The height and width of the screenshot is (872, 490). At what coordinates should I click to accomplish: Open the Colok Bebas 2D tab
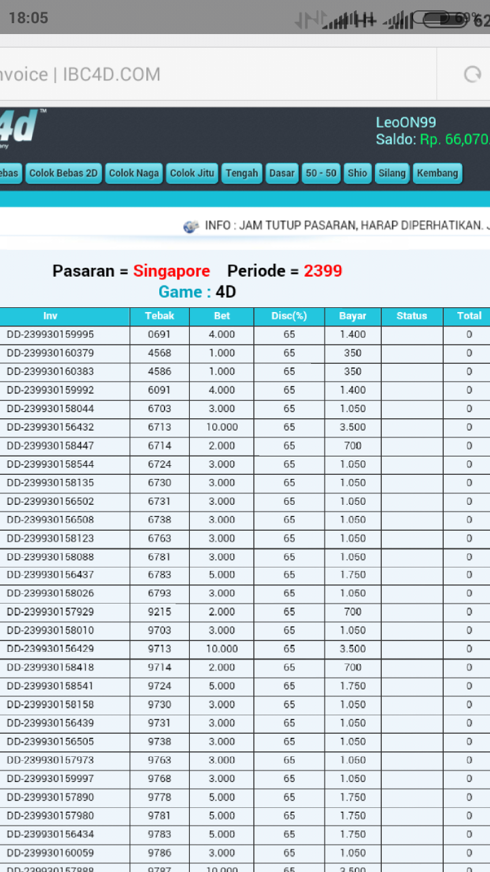(x=63, y=173)
